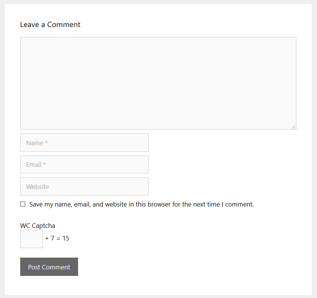Click the number 7 in captcha equation
This screenshot has width=317, height=298.
[53, 238]
